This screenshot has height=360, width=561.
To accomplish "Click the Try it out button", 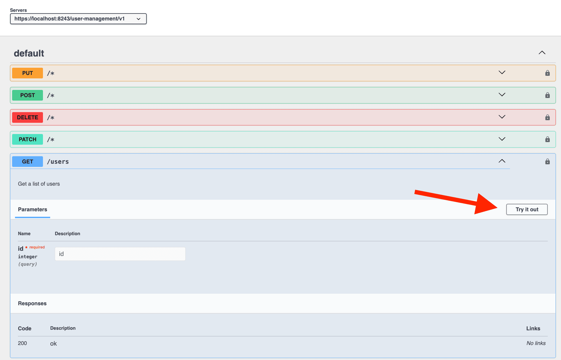I will pyautogui.click(x=527, y=209).
